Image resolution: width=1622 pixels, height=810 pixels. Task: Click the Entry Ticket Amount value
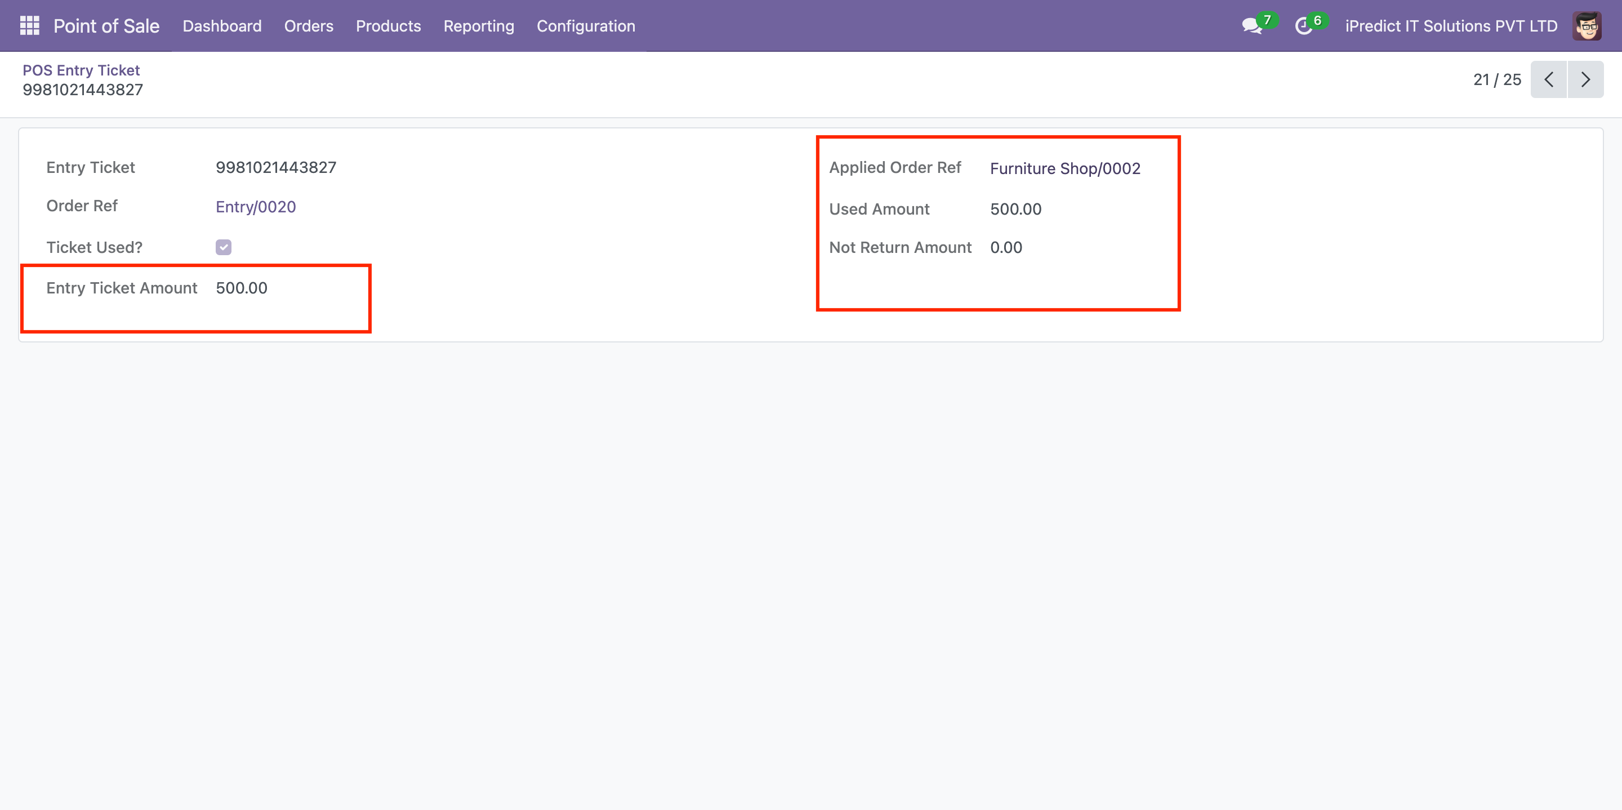(242, 288)
